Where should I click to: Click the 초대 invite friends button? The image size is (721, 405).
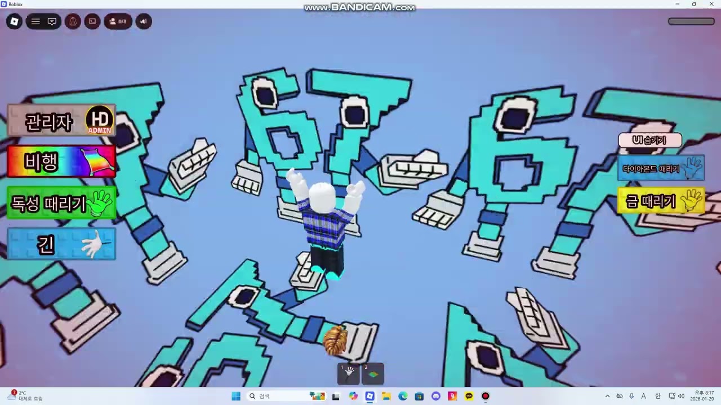[x=118, y=21]
